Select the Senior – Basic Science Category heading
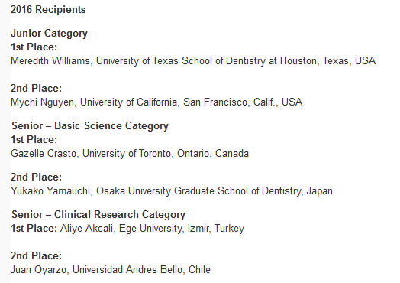This screenshot has width=400, height=283. tap(90, 126)
